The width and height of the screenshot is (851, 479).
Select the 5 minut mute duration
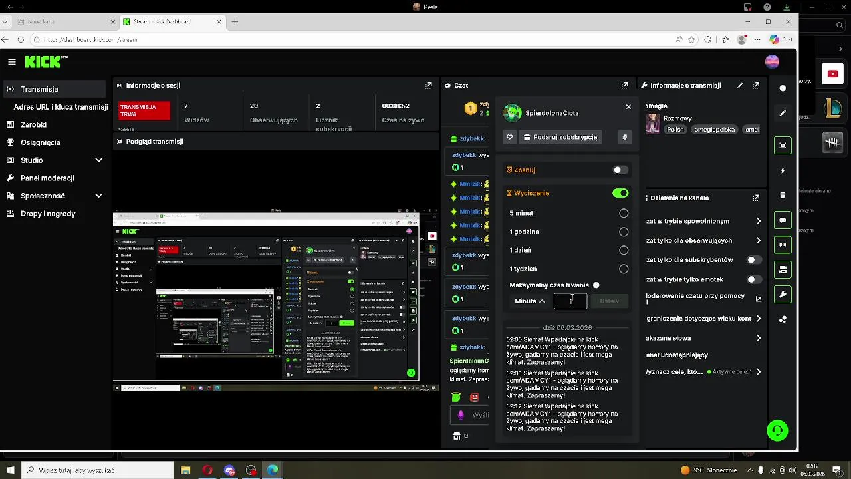[624, 213]
